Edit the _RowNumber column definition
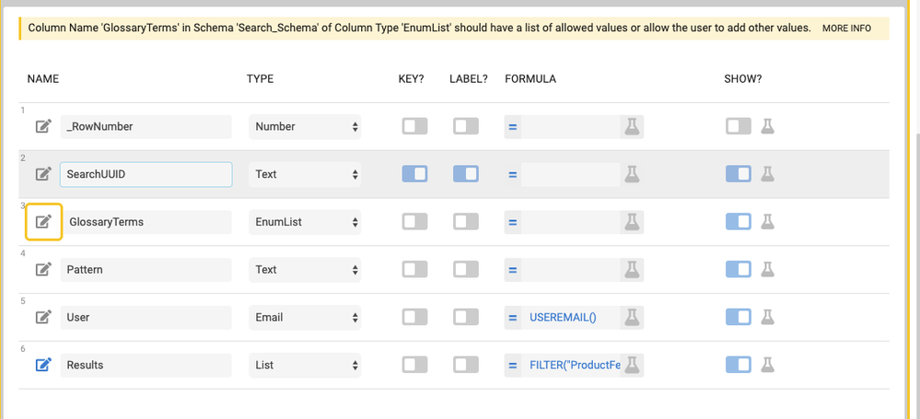920x419 pixels. click(x=44, y=126)
